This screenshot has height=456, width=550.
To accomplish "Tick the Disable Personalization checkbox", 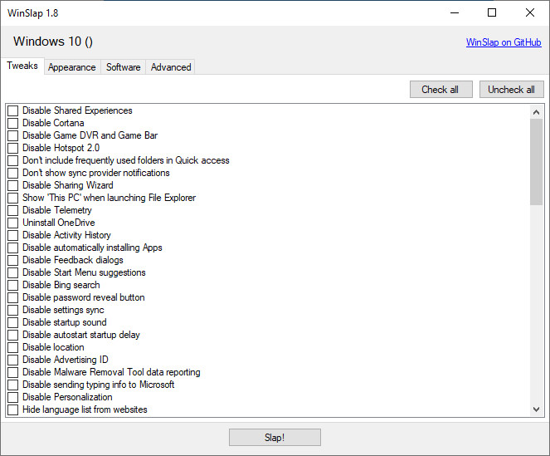I will pyautogui.click(x=13, y=397).
